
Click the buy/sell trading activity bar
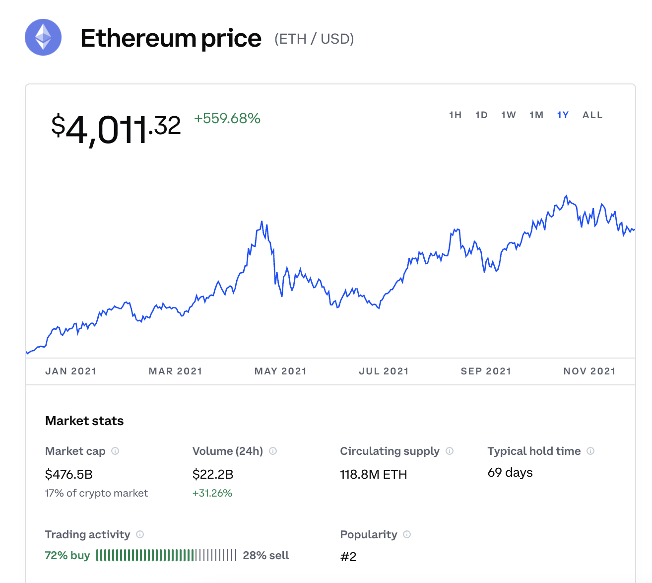166,555
